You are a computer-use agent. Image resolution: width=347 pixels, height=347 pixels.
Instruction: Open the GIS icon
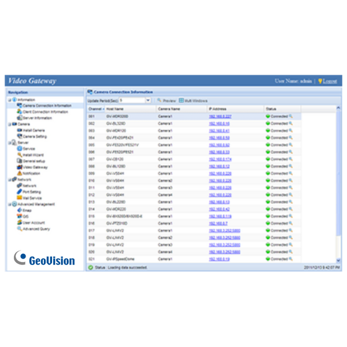(x=20, y=216)
